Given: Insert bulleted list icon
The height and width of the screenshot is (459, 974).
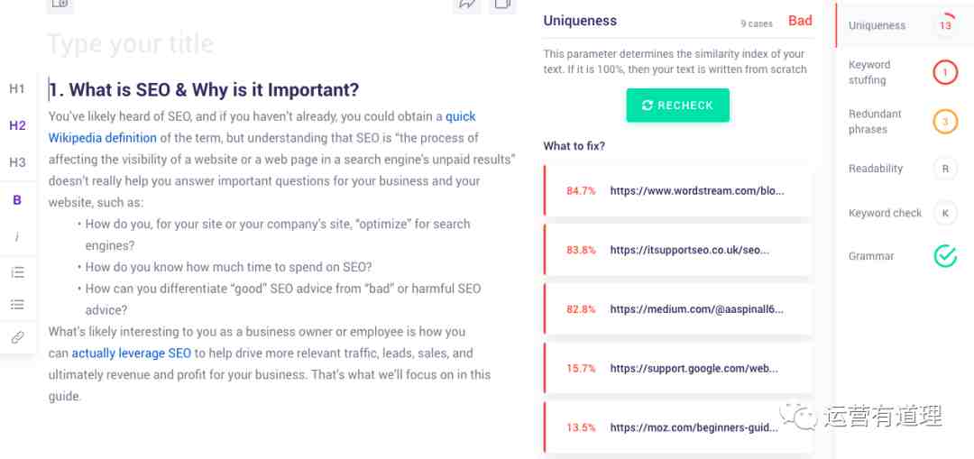Looking at the screenshot, I should (17, 304).
